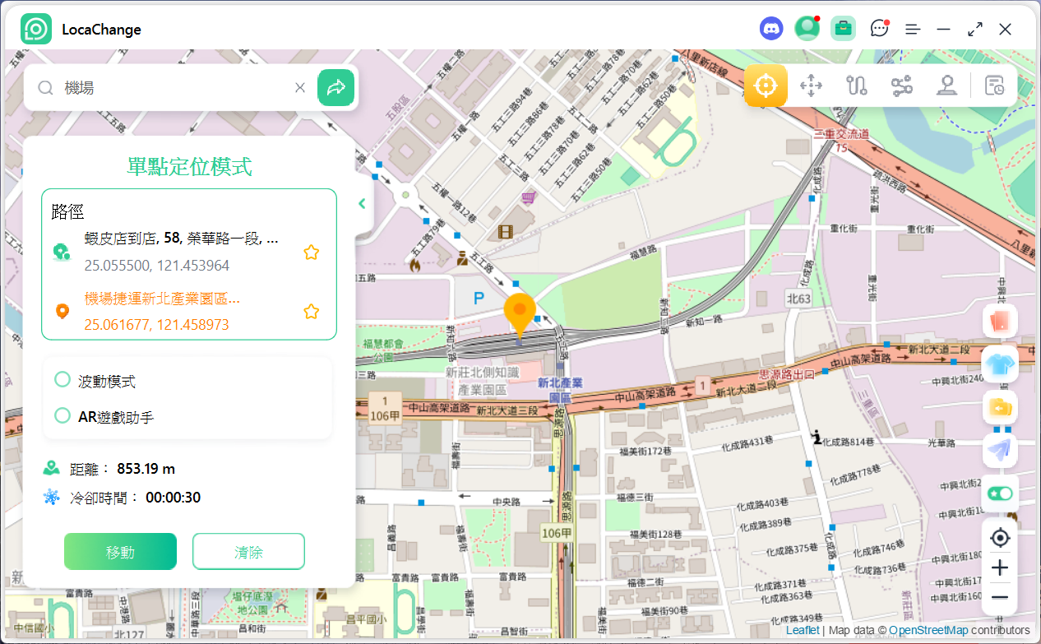This screenshot has width=1041, height=644.
Task: Center map on current location
Action: coord(1000,538)
